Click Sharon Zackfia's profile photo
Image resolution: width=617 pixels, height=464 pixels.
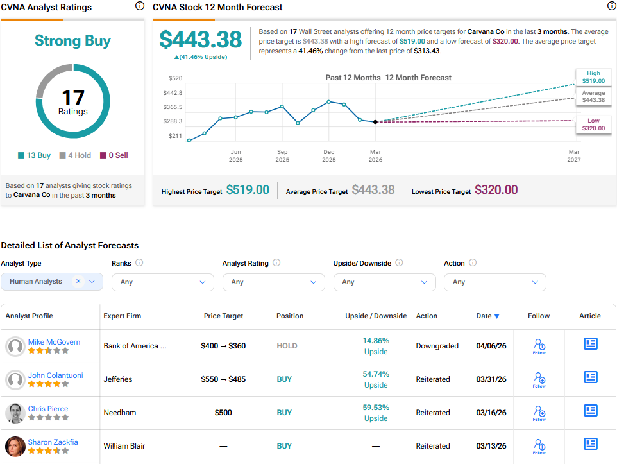click(15, 446)
